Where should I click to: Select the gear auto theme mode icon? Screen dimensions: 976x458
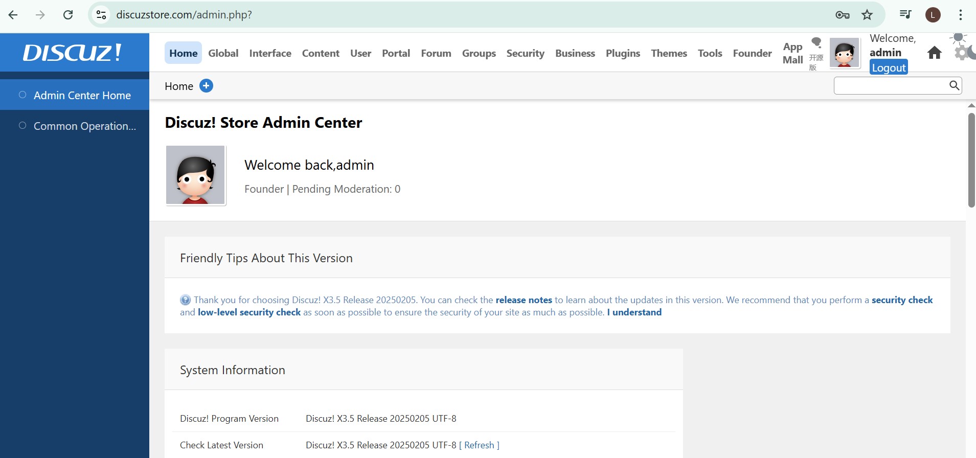click(x=961, y=53)
